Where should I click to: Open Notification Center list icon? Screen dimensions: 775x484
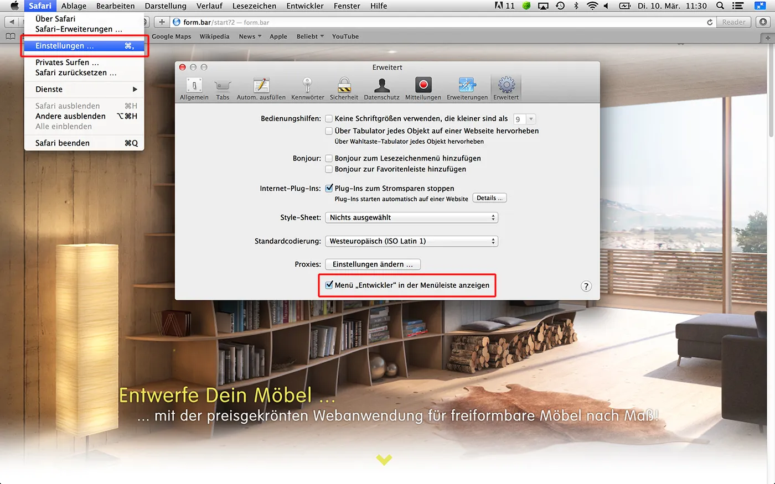click(737, 6)
